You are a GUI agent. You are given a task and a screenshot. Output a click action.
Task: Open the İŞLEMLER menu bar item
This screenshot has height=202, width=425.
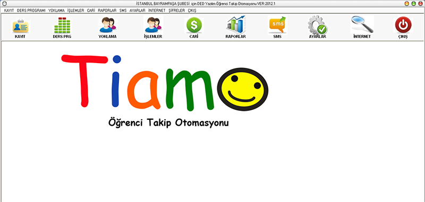pyautogui.click(x=75, y=11)
